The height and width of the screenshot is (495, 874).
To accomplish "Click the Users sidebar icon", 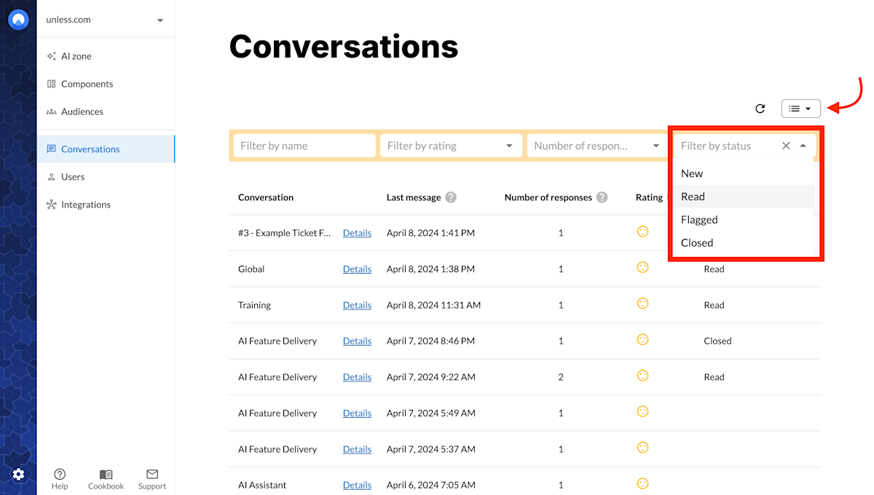I will (50, 177).
